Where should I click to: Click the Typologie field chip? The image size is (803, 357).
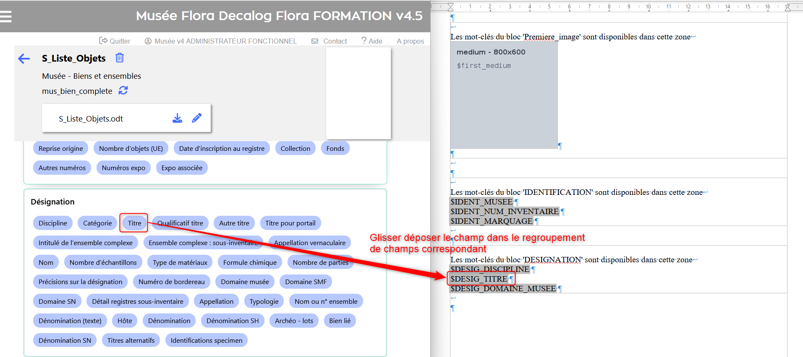tap(264, 301)
